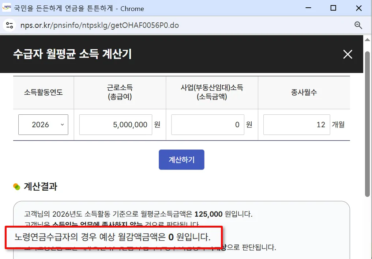Click the page scrollbar up arrow
The width and height of the screenshot is (372, 259).
coord(367,40)
